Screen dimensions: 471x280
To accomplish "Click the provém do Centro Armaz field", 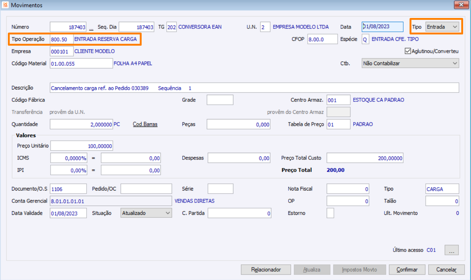I will coord(338,112).
